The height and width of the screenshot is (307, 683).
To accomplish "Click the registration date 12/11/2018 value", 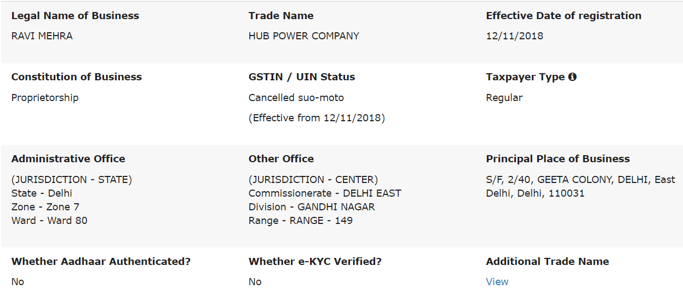I will point(514,36).
